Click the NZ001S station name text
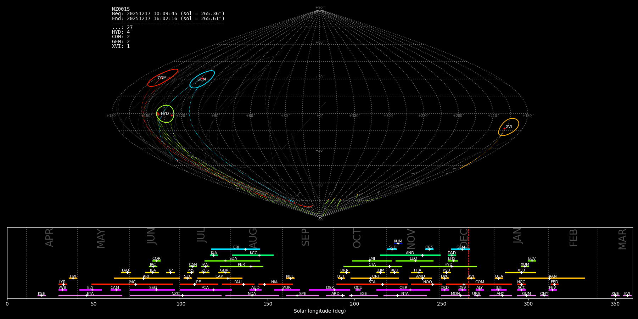 coord(121,9)
